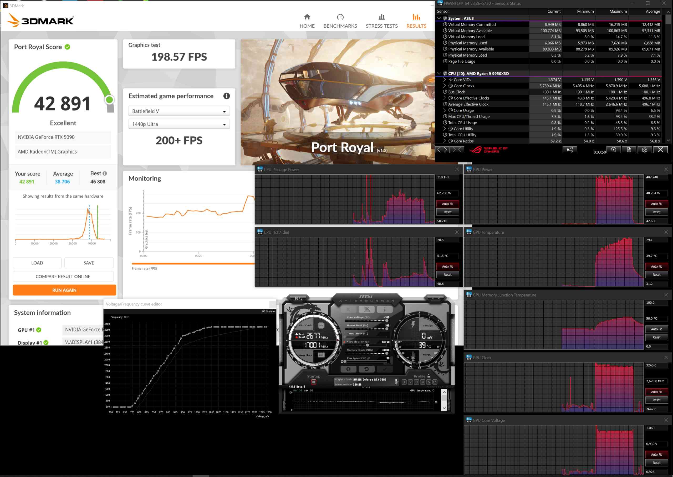Open the Battlefield V game dropdown
This screenshot has height=477, width=673.
click(x=179, y=111)
